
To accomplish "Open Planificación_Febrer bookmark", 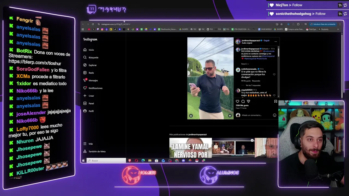I will tap(167, 29).
